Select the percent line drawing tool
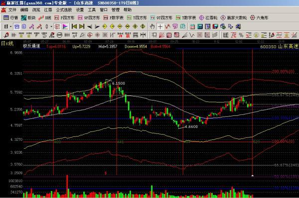The image size is (299, 198). (x=241, y=35)
